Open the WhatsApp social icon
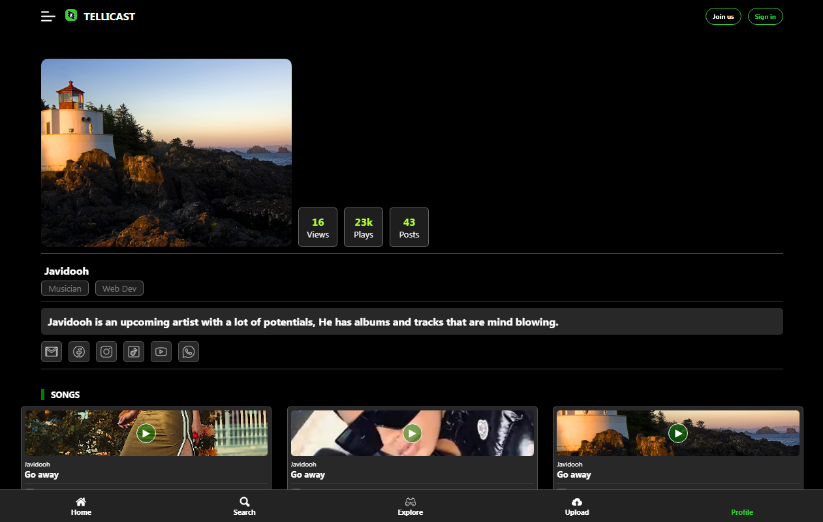This screenshot has width=823, height=522. (x=189, y=352)
